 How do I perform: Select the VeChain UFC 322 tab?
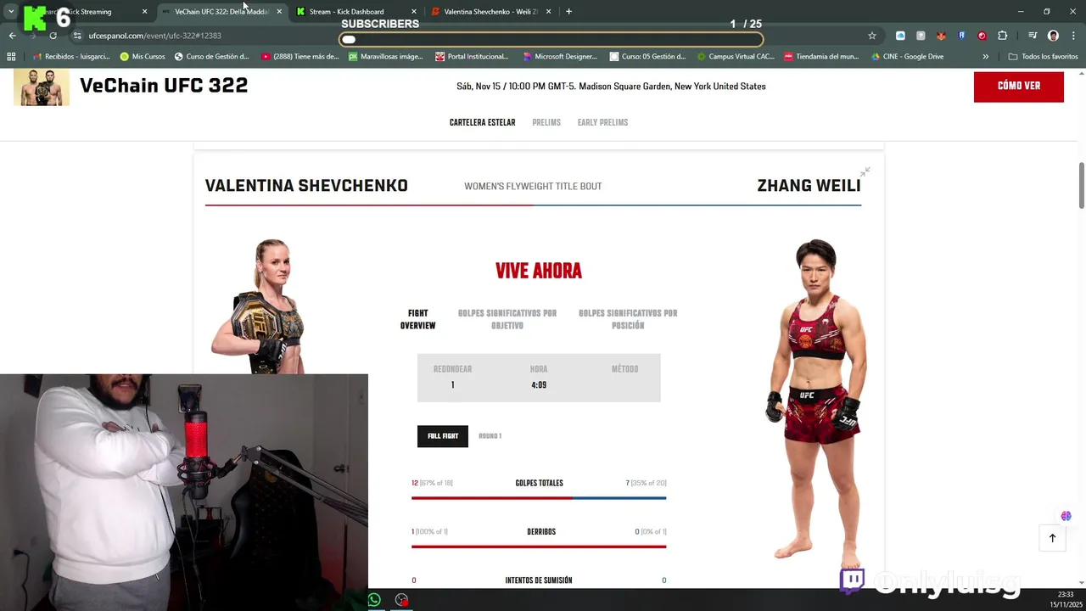coord(221,12)
